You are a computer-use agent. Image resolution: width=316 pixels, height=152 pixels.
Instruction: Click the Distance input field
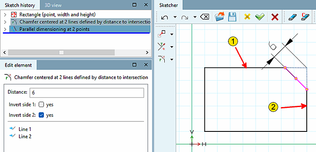tap(87, 93)
